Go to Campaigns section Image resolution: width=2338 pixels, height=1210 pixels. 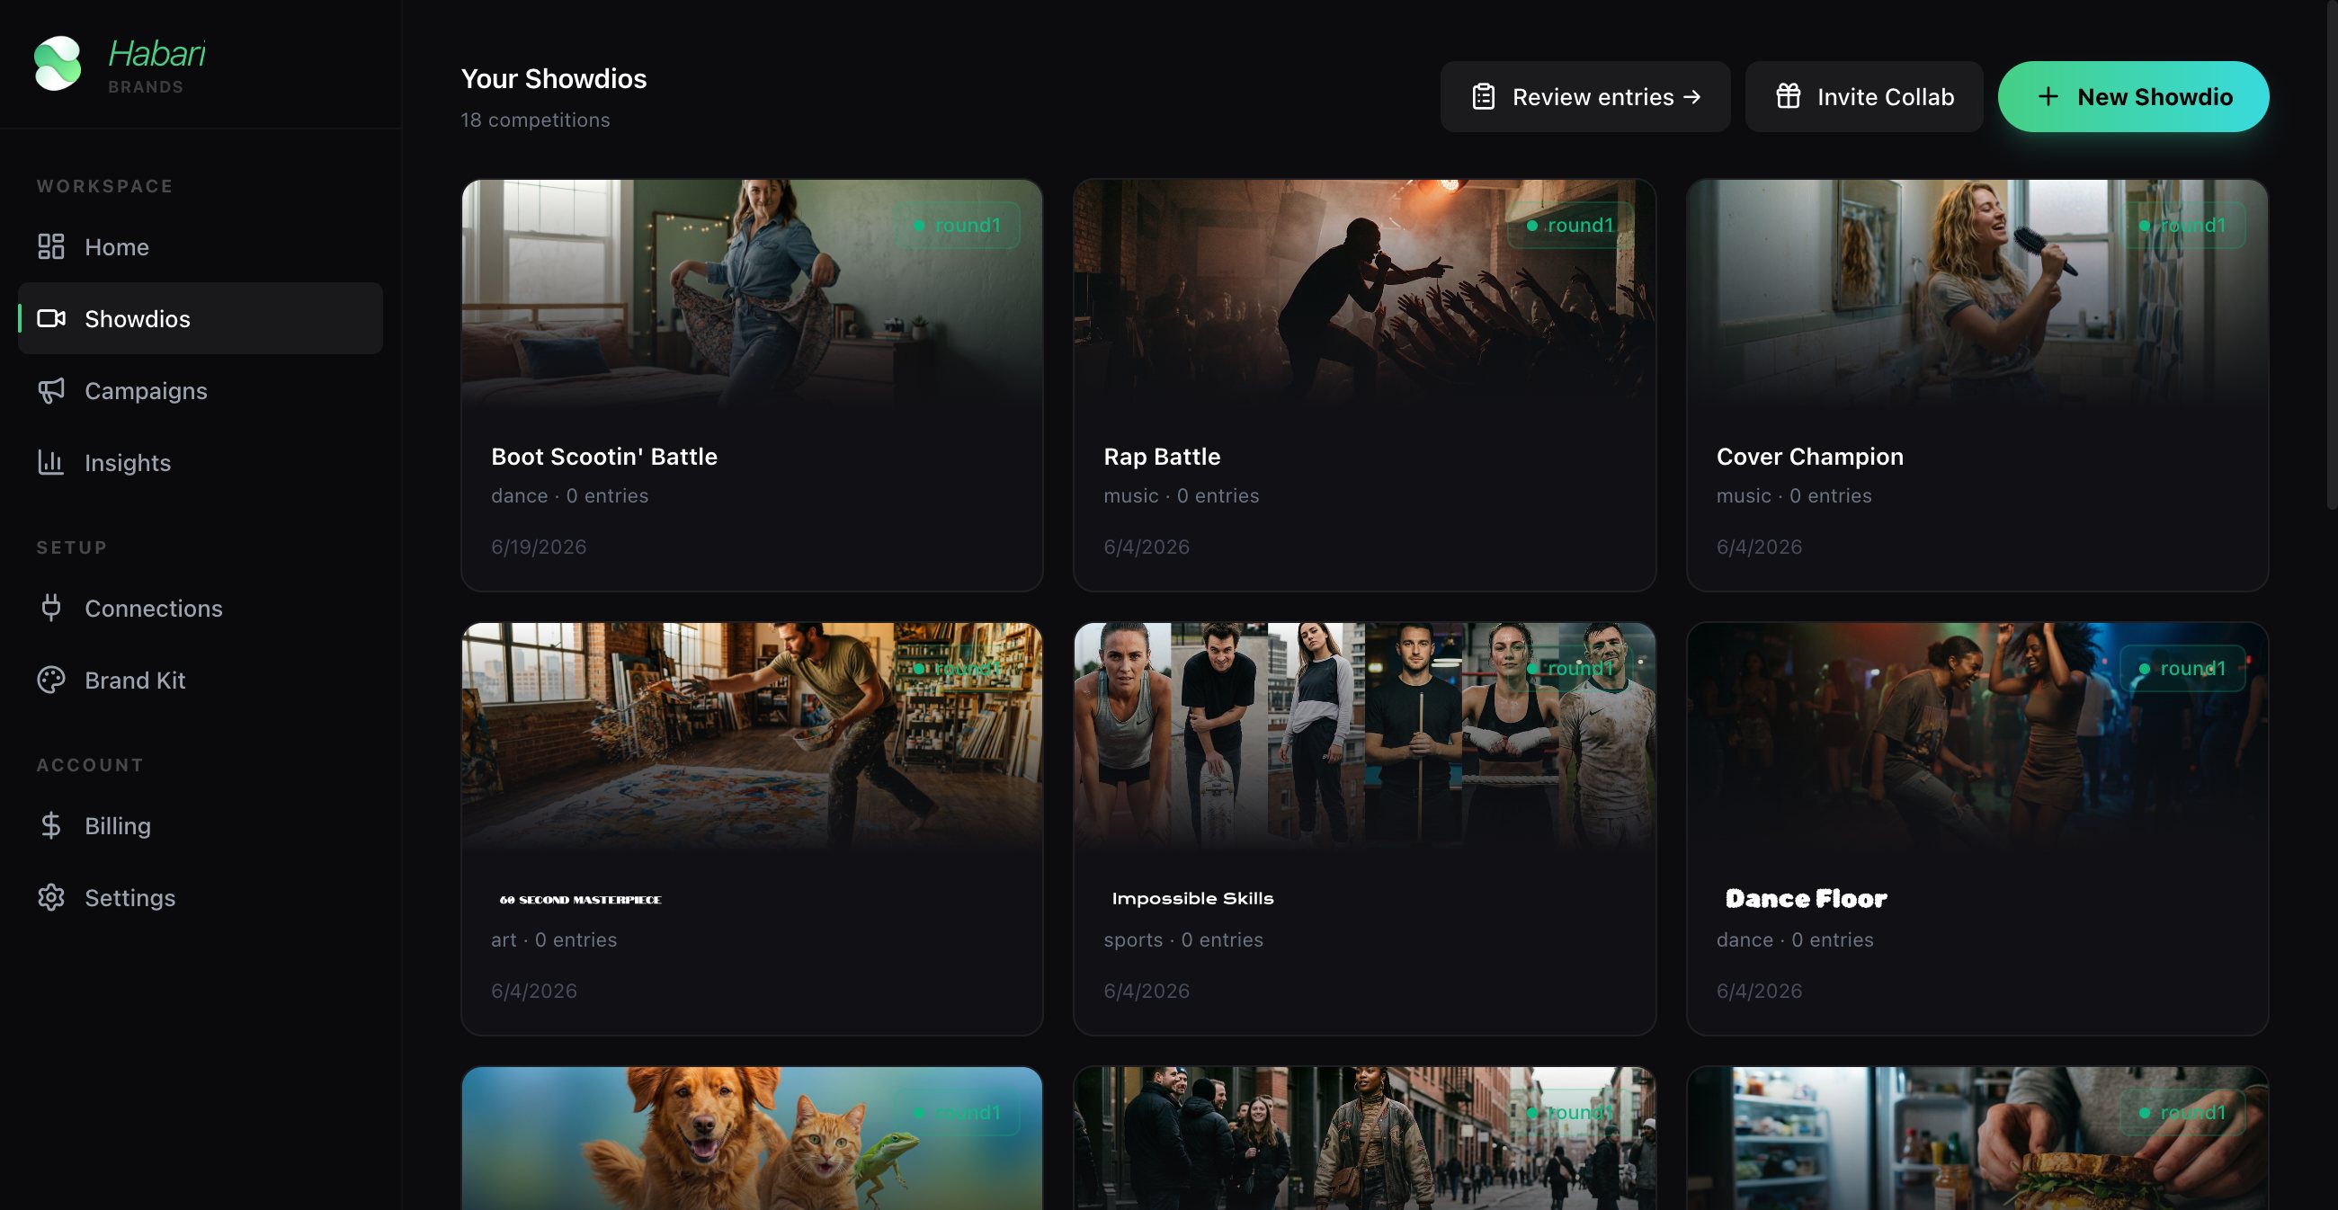tap(201, 390)
